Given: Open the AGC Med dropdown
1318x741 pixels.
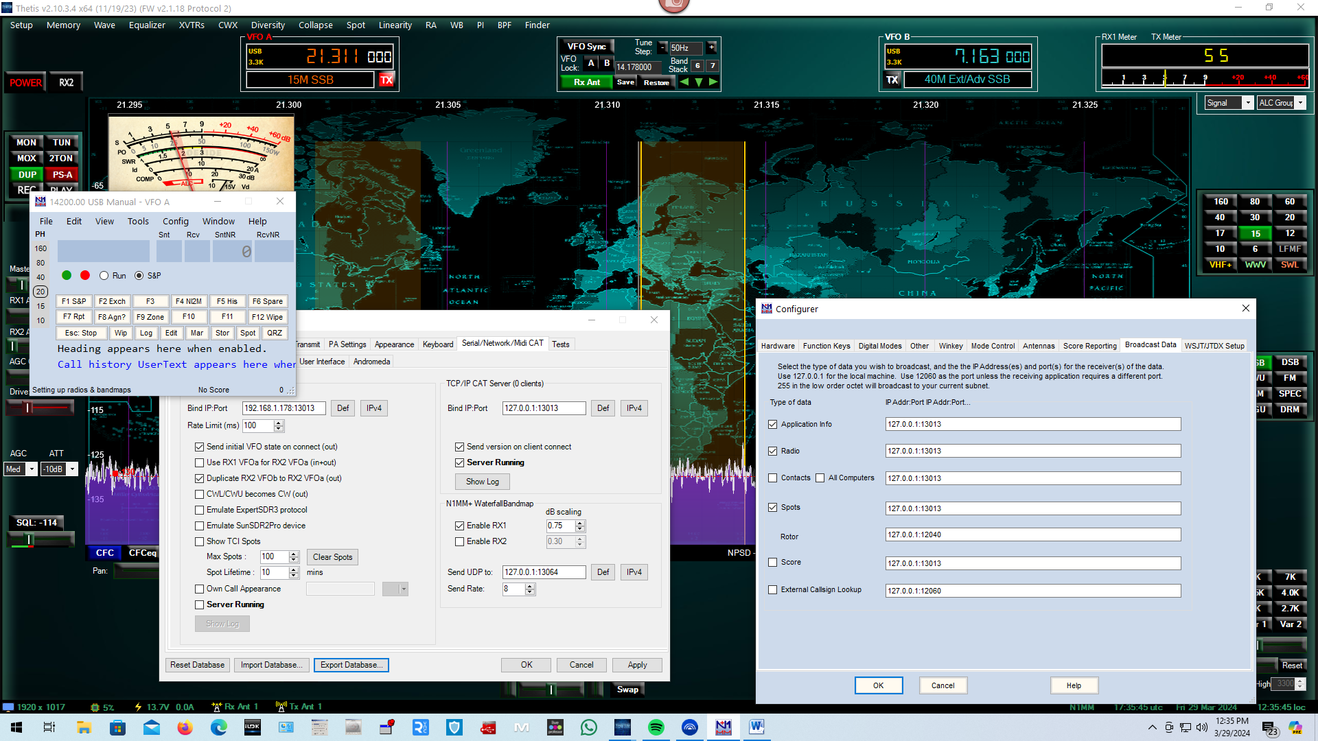Looking at the screenshot, I should 31,469.
